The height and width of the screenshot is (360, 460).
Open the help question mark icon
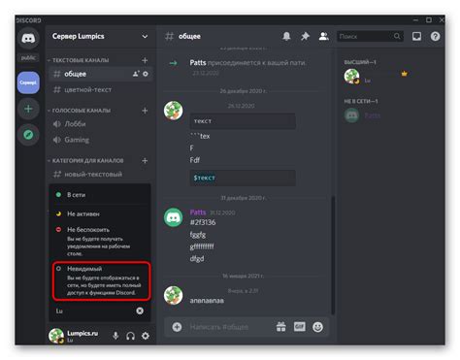pos(435,36)
